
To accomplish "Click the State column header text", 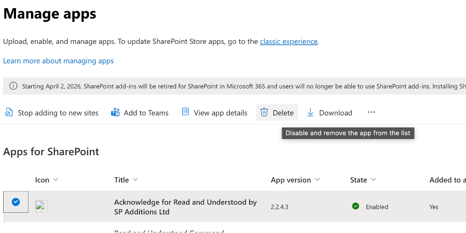I will (359, 180).
